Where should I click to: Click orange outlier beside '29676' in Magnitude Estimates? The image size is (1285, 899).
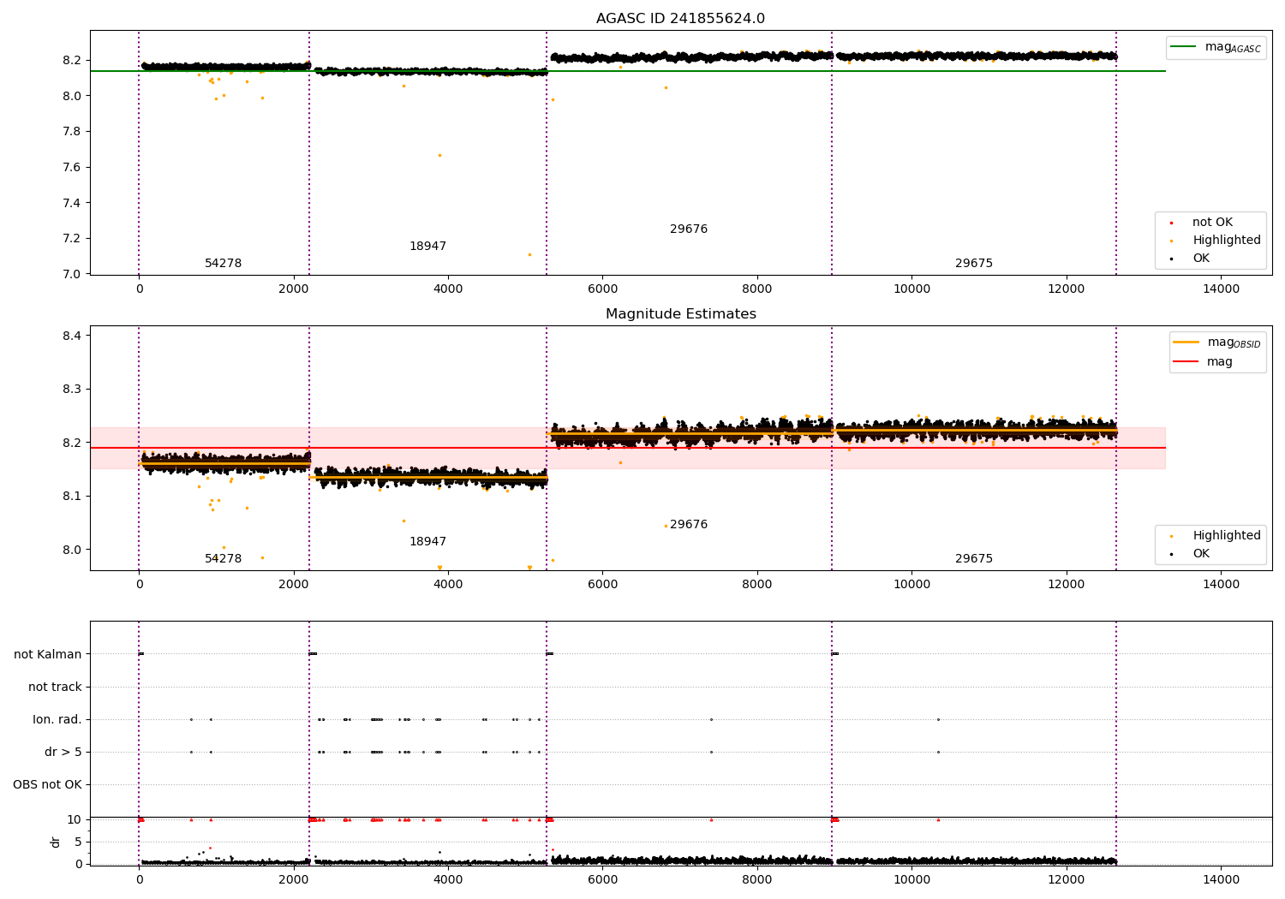[666, 527]
